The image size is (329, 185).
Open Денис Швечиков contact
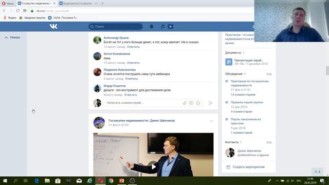tap(249, 151)
